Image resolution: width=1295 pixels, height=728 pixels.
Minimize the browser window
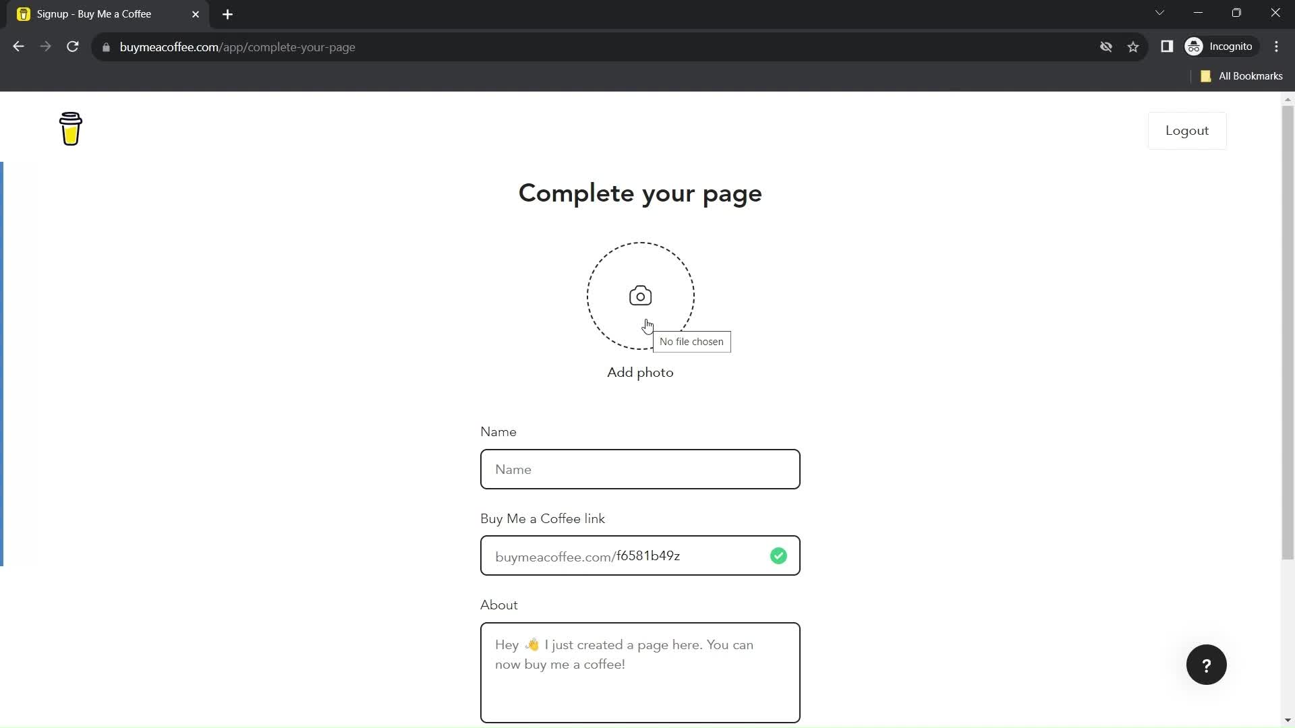1198,13
